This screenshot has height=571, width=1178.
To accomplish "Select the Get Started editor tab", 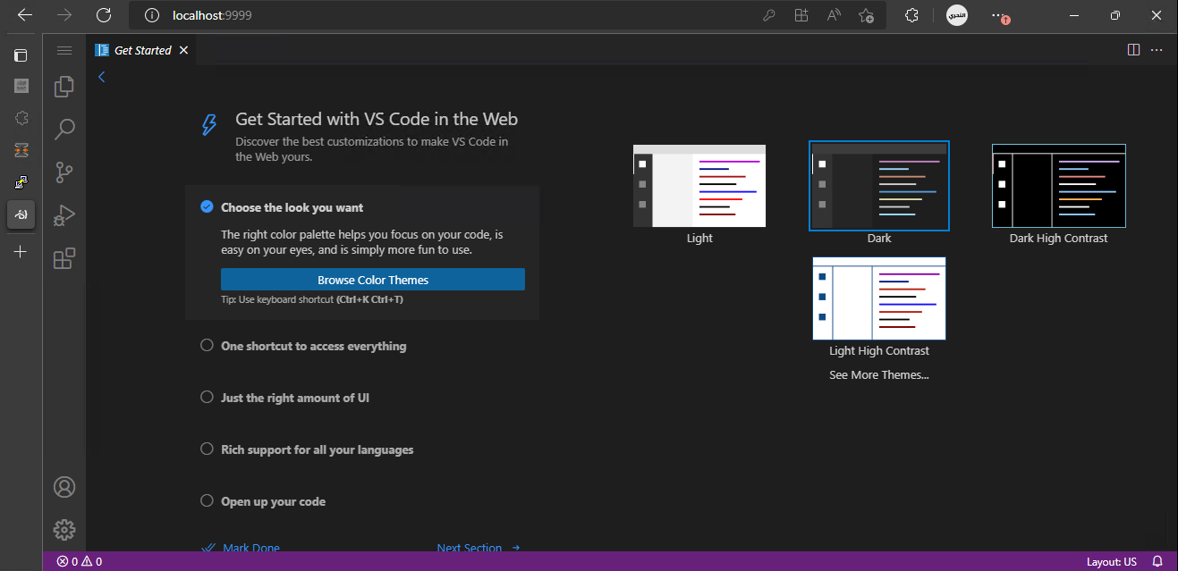I will 141,50.
